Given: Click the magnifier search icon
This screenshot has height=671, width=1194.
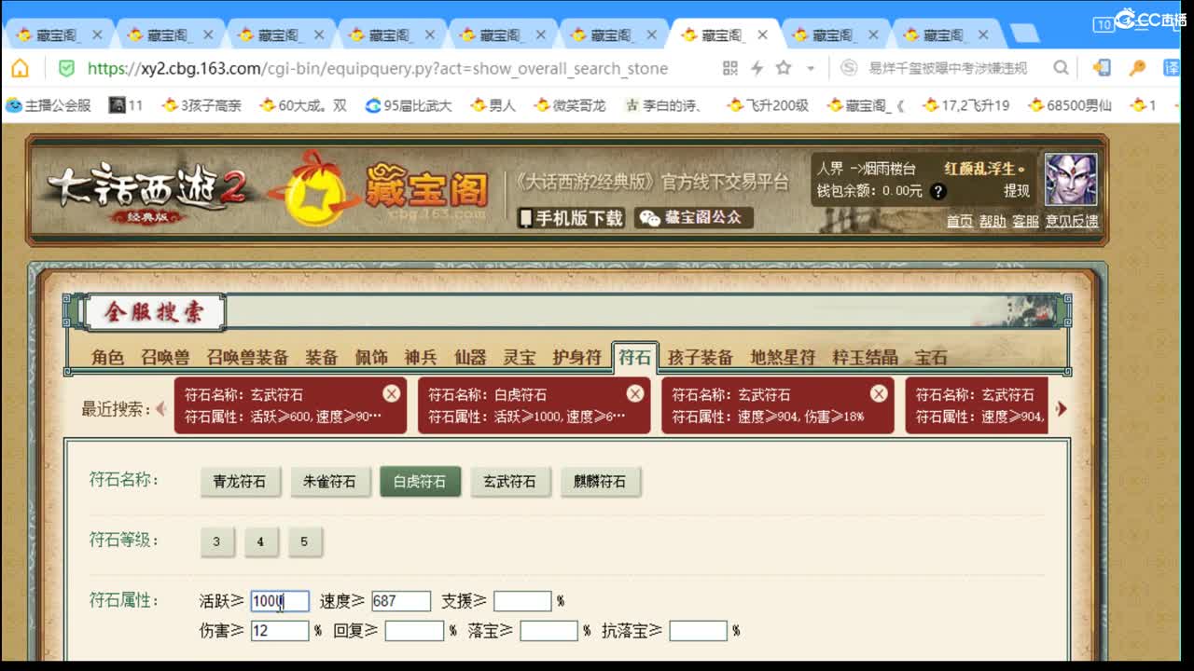Looking at the screenshot, I should tap(1061, 68).
